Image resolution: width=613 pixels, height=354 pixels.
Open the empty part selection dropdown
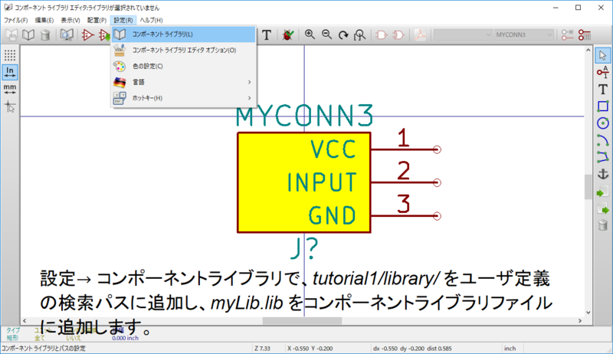pos(463,34)
